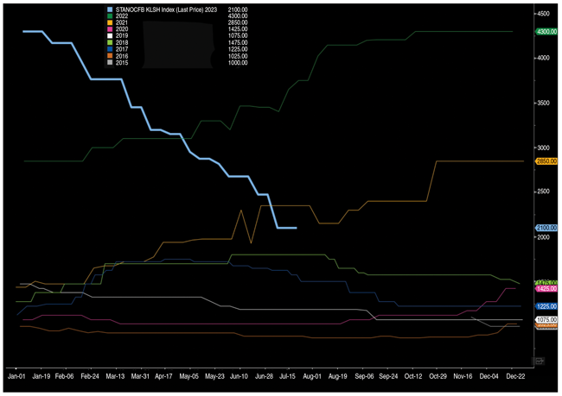Screen dimensions: 562x396
Task: Select the 2022 green legend swatch
Action: coord(108,15)
